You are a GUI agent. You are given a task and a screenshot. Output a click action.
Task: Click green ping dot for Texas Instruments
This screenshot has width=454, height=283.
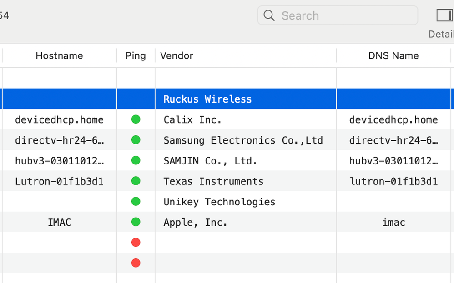click(x=136, y=181)
